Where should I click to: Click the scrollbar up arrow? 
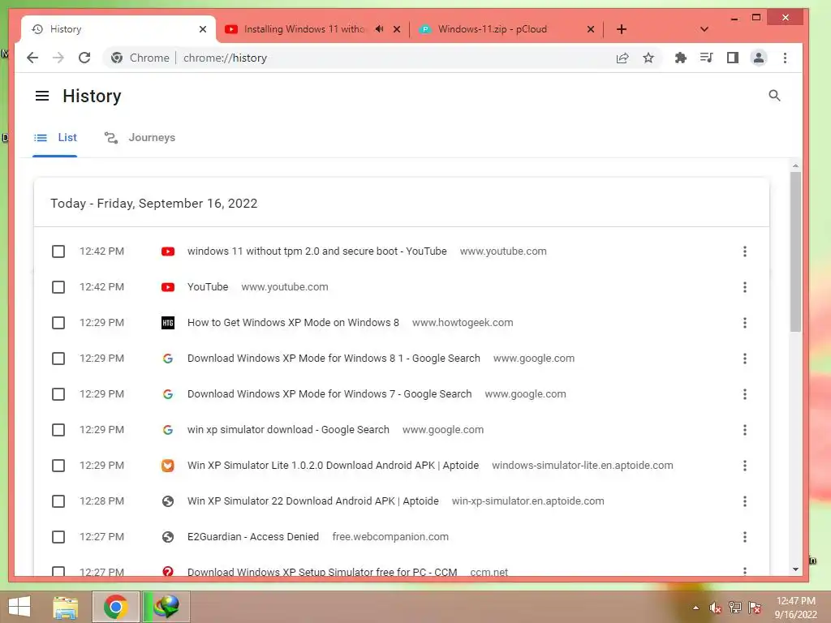tap(795, 165)
